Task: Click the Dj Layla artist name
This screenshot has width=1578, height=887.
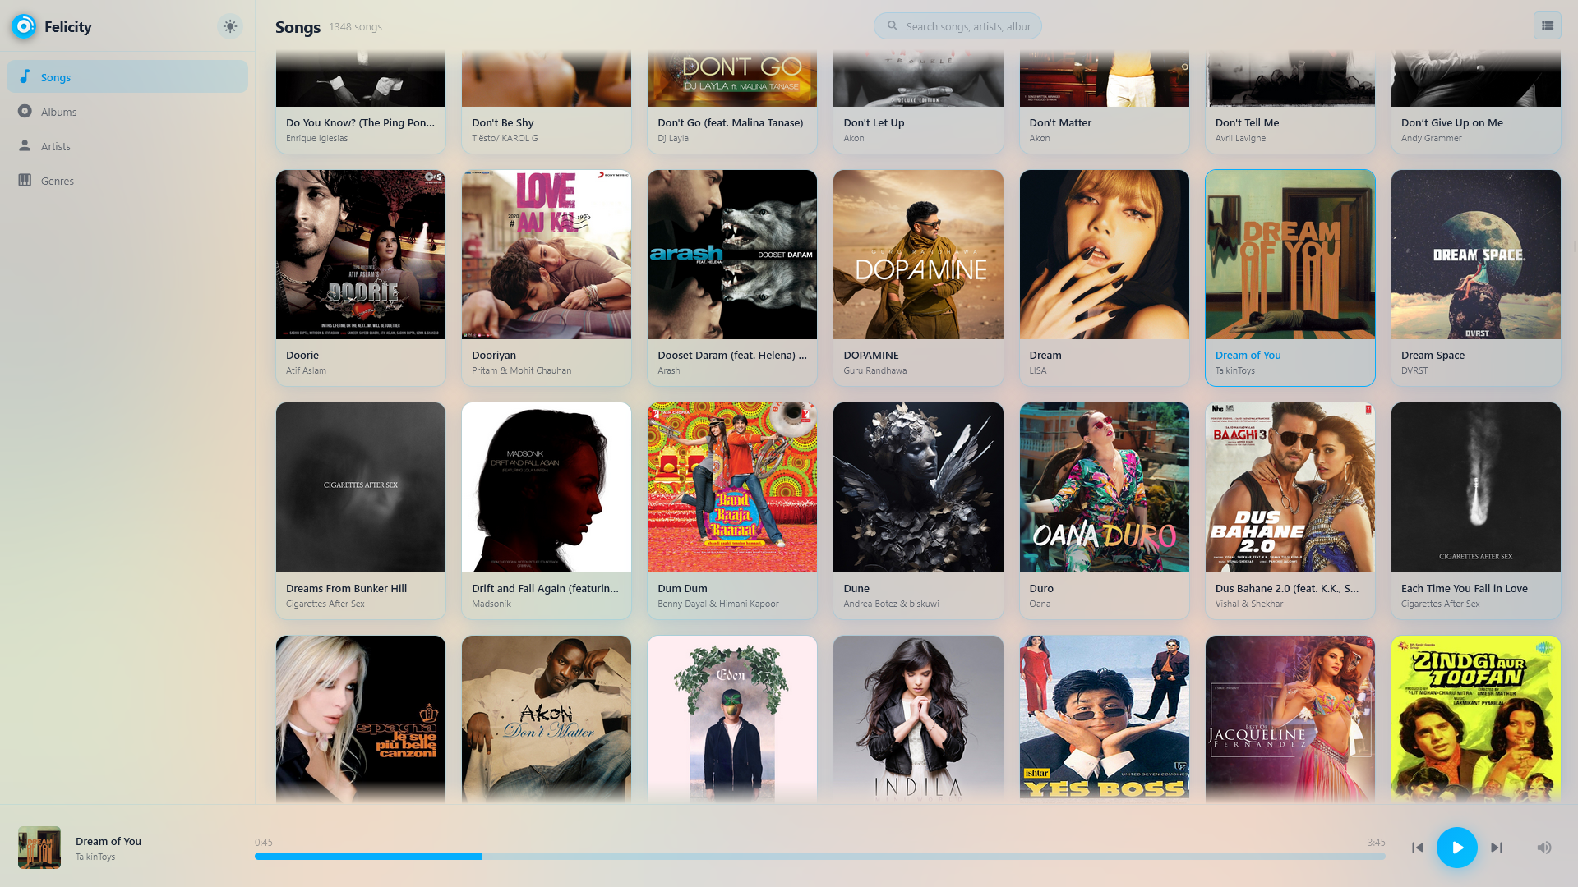Action: [x=673, y=138]
